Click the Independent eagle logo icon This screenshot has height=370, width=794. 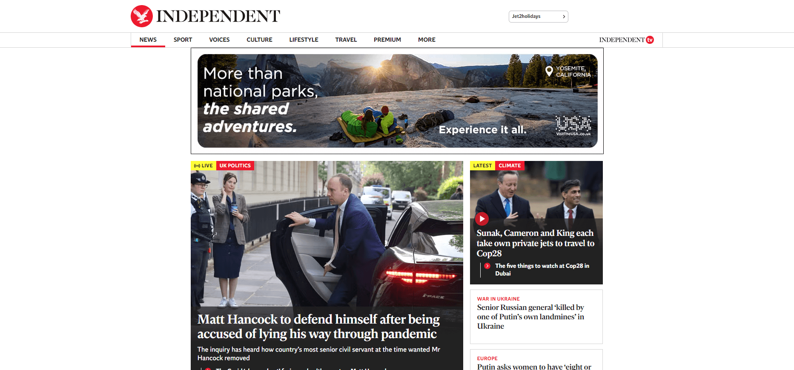click(x=142, y=16)
